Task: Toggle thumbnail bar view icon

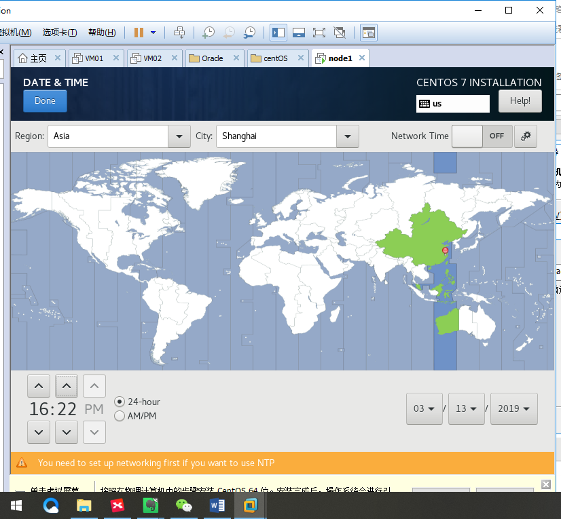Action: 299,33
